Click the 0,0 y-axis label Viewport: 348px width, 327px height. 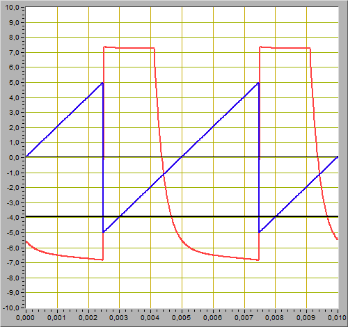click(14, 158)
